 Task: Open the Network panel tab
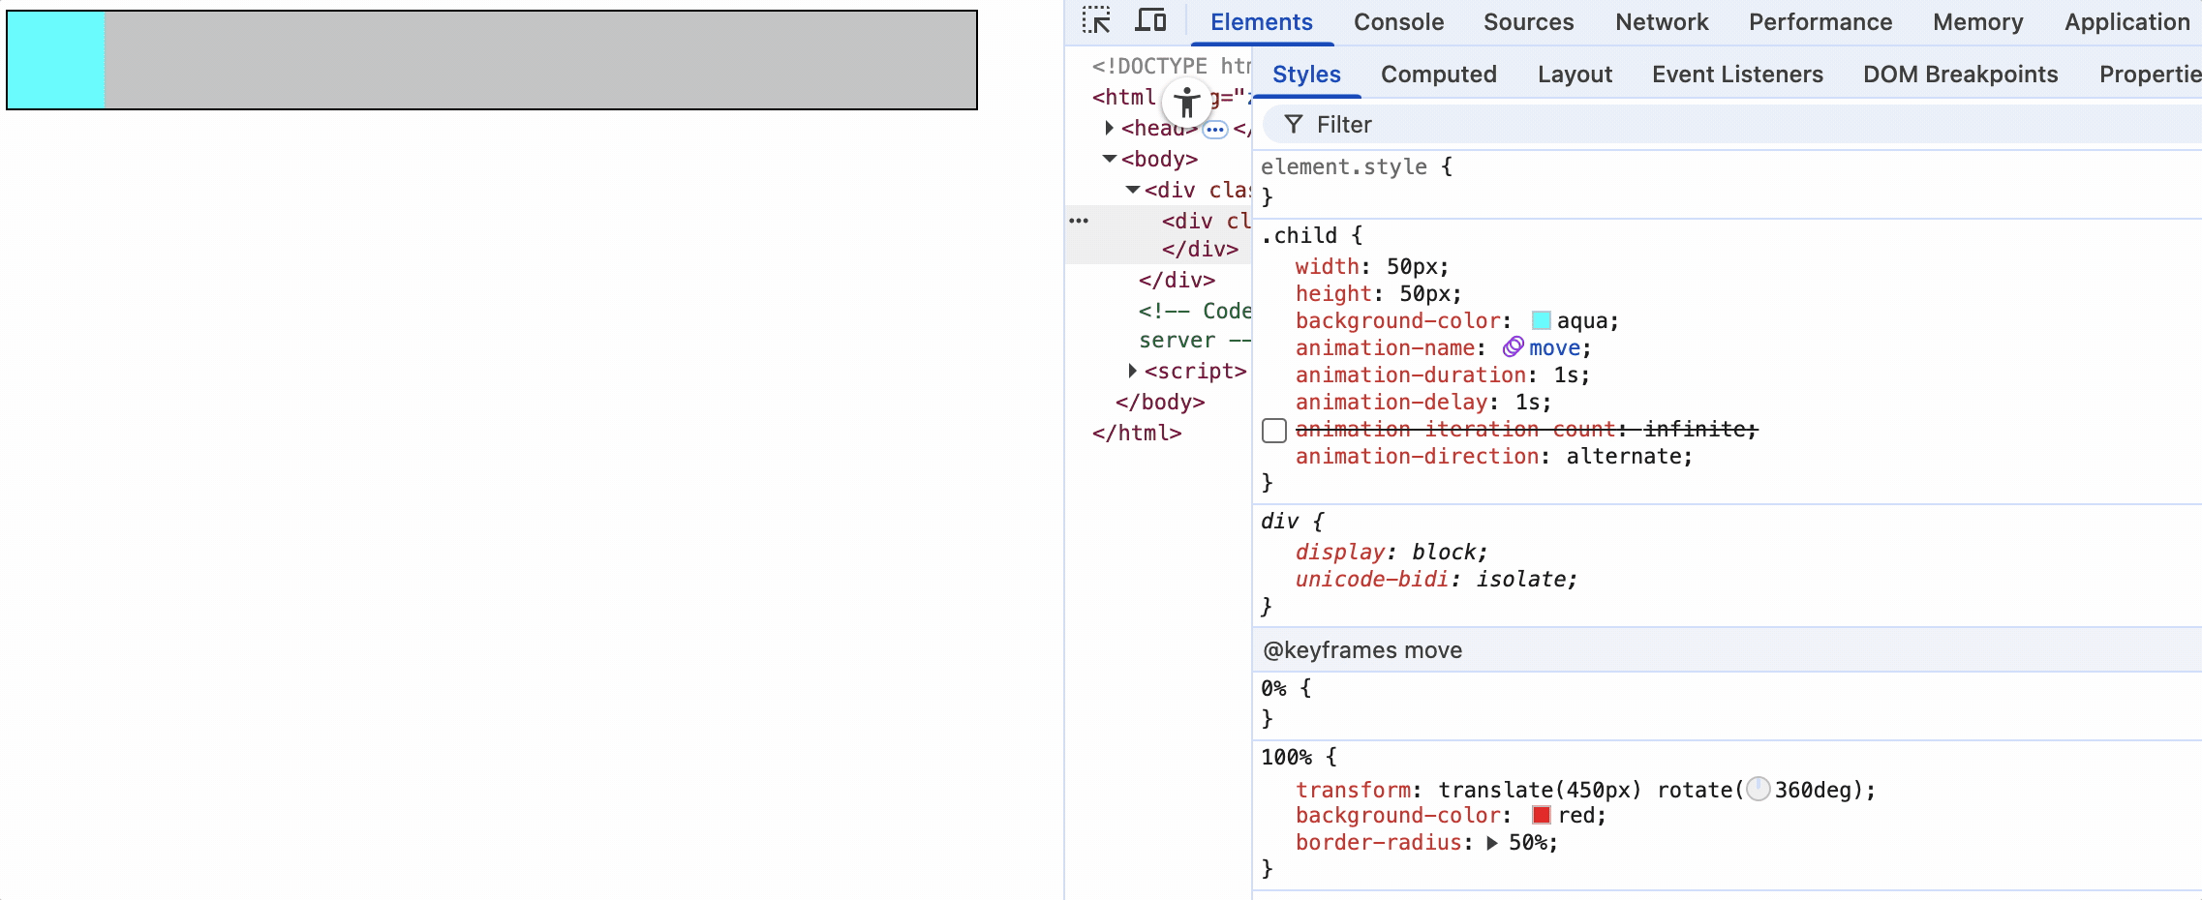pos(1662,22)
